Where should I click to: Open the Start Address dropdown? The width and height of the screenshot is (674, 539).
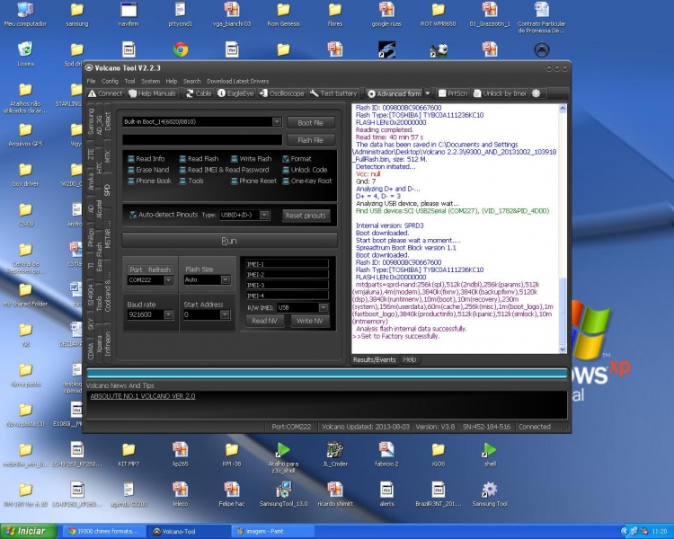coord(225,315)
